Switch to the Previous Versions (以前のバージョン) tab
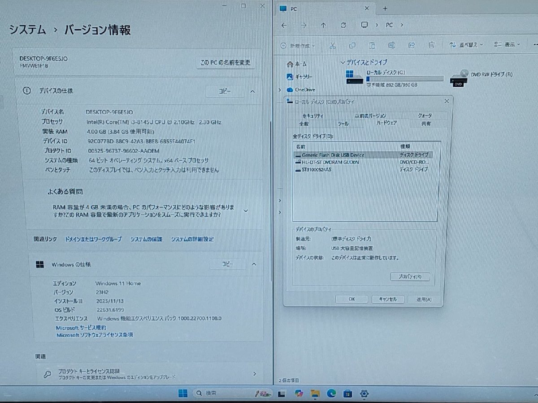This screenshot has width=538, height=403. [x=370, y=116]
